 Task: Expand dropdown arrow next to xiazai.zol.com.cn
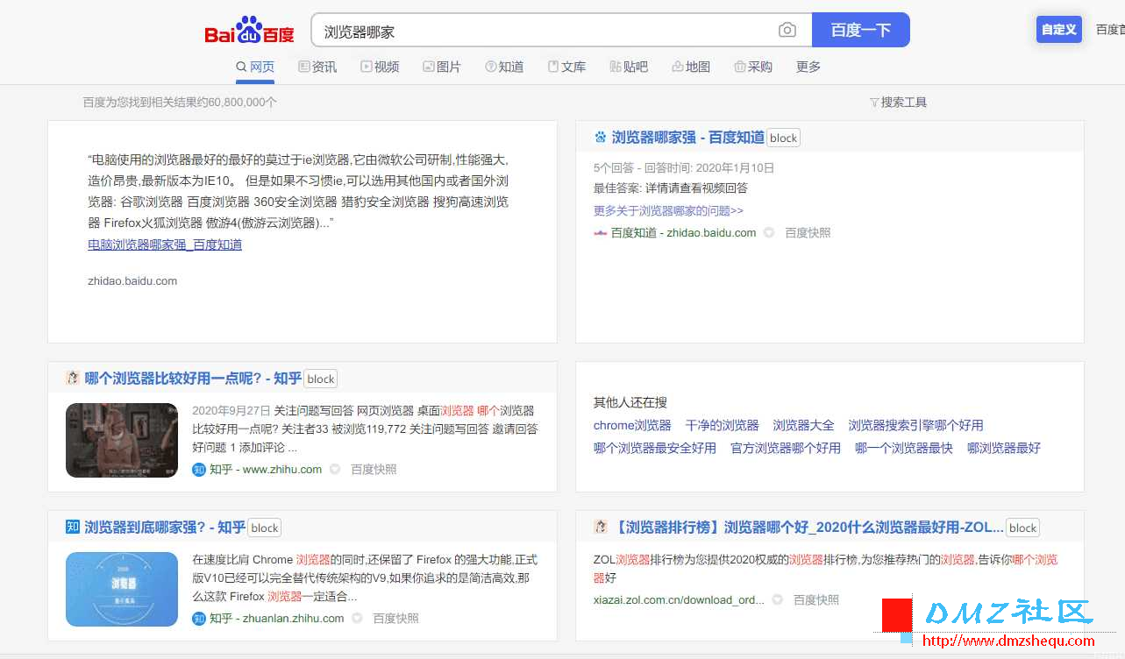[778, 600]
